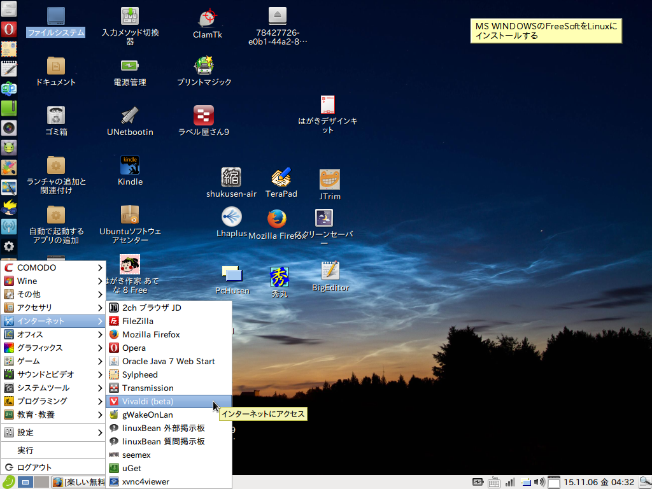The height and width of the screenshot is (489, 652).
Task: Launch Lhaplus from the desktop
Action: 231,217
